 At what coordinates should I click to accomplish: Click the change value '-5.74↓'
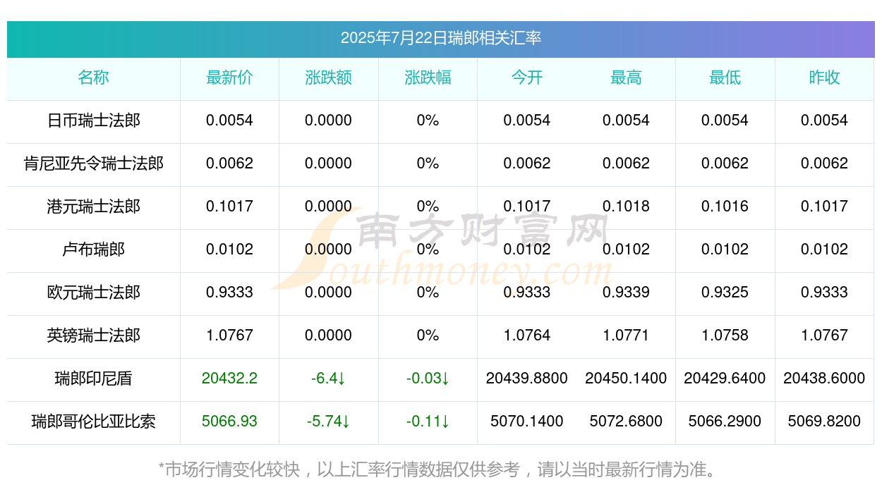point(329,422)
